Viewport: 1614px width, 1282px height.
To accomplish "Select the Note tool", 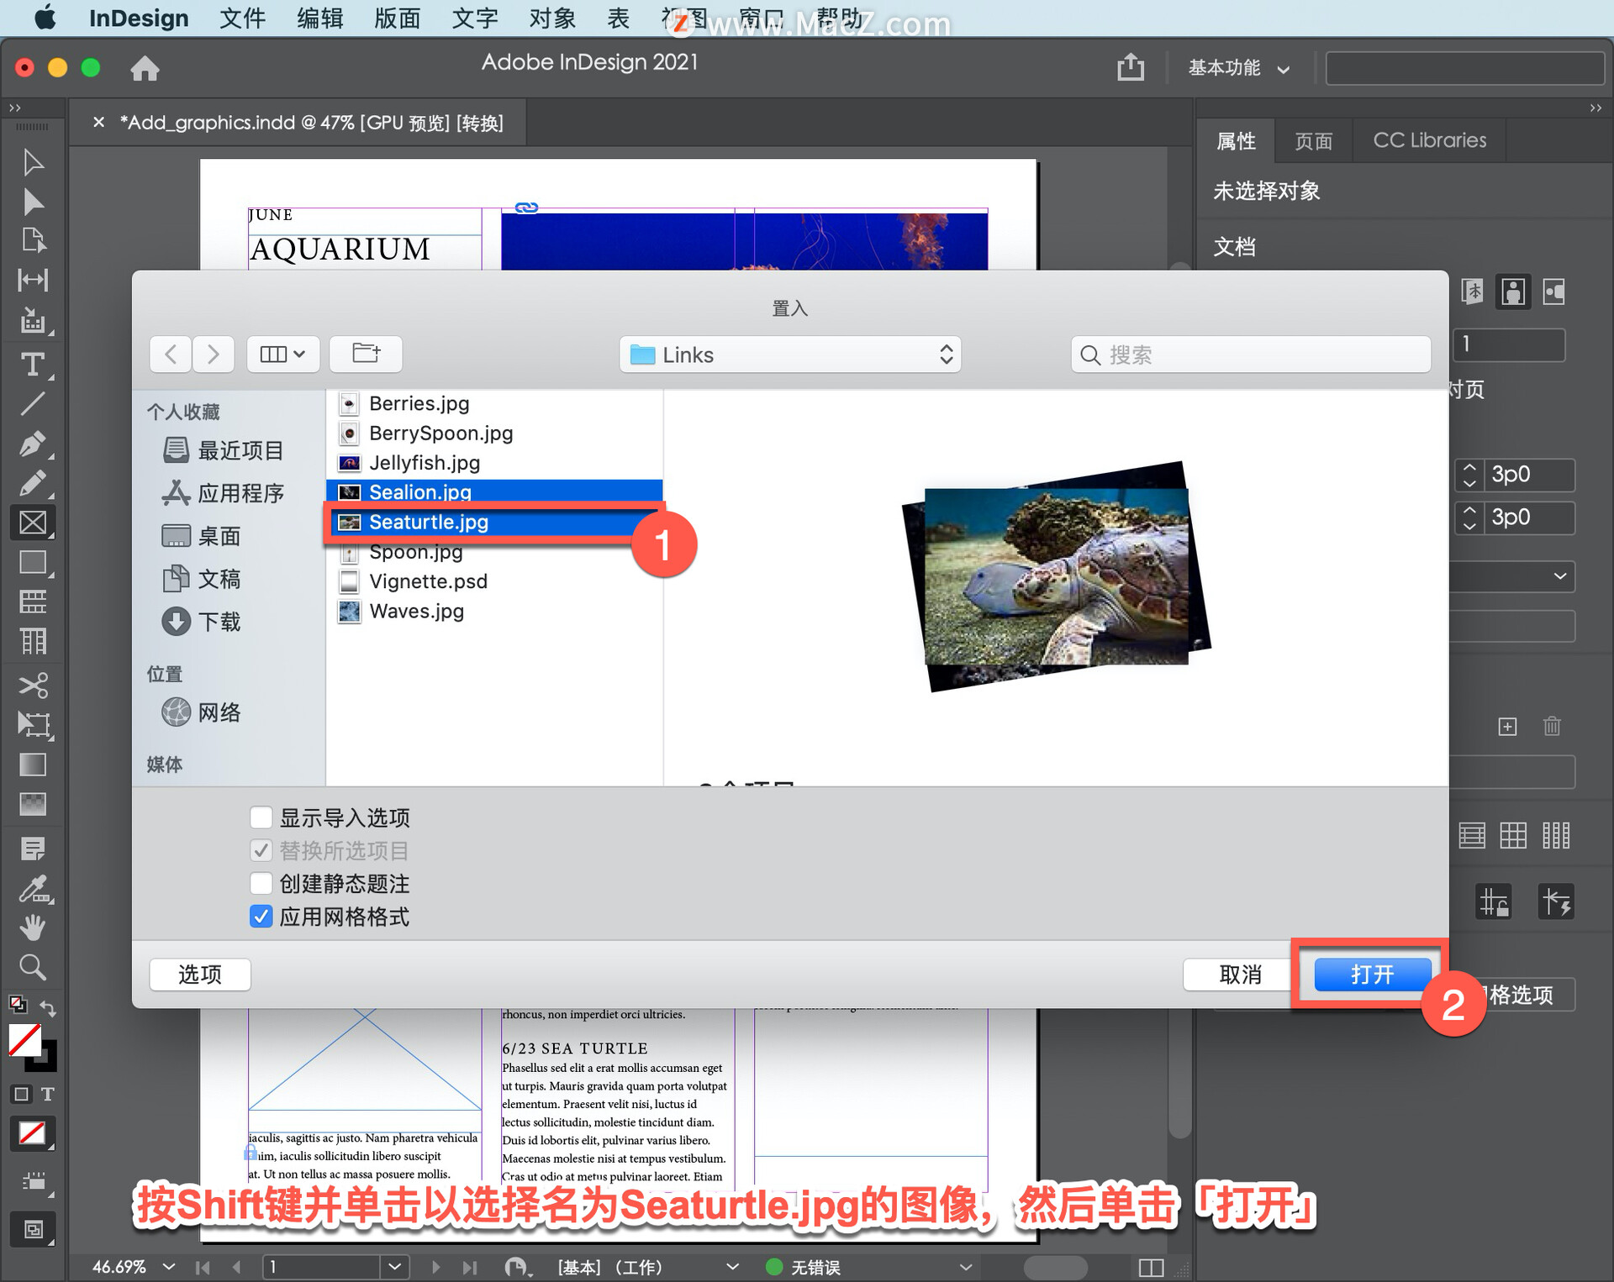I will coord(33,849).
